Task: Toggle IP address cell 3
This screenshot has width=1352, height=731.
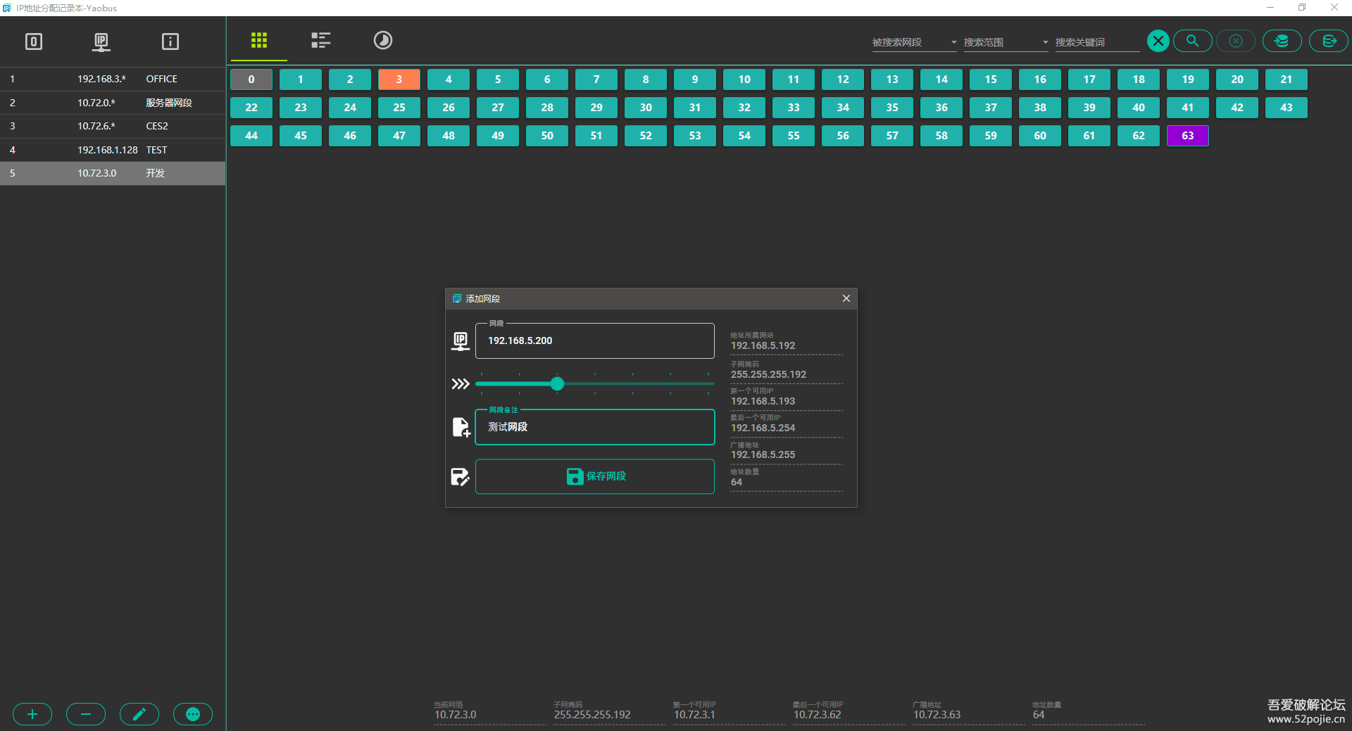Action: point(399,80)
